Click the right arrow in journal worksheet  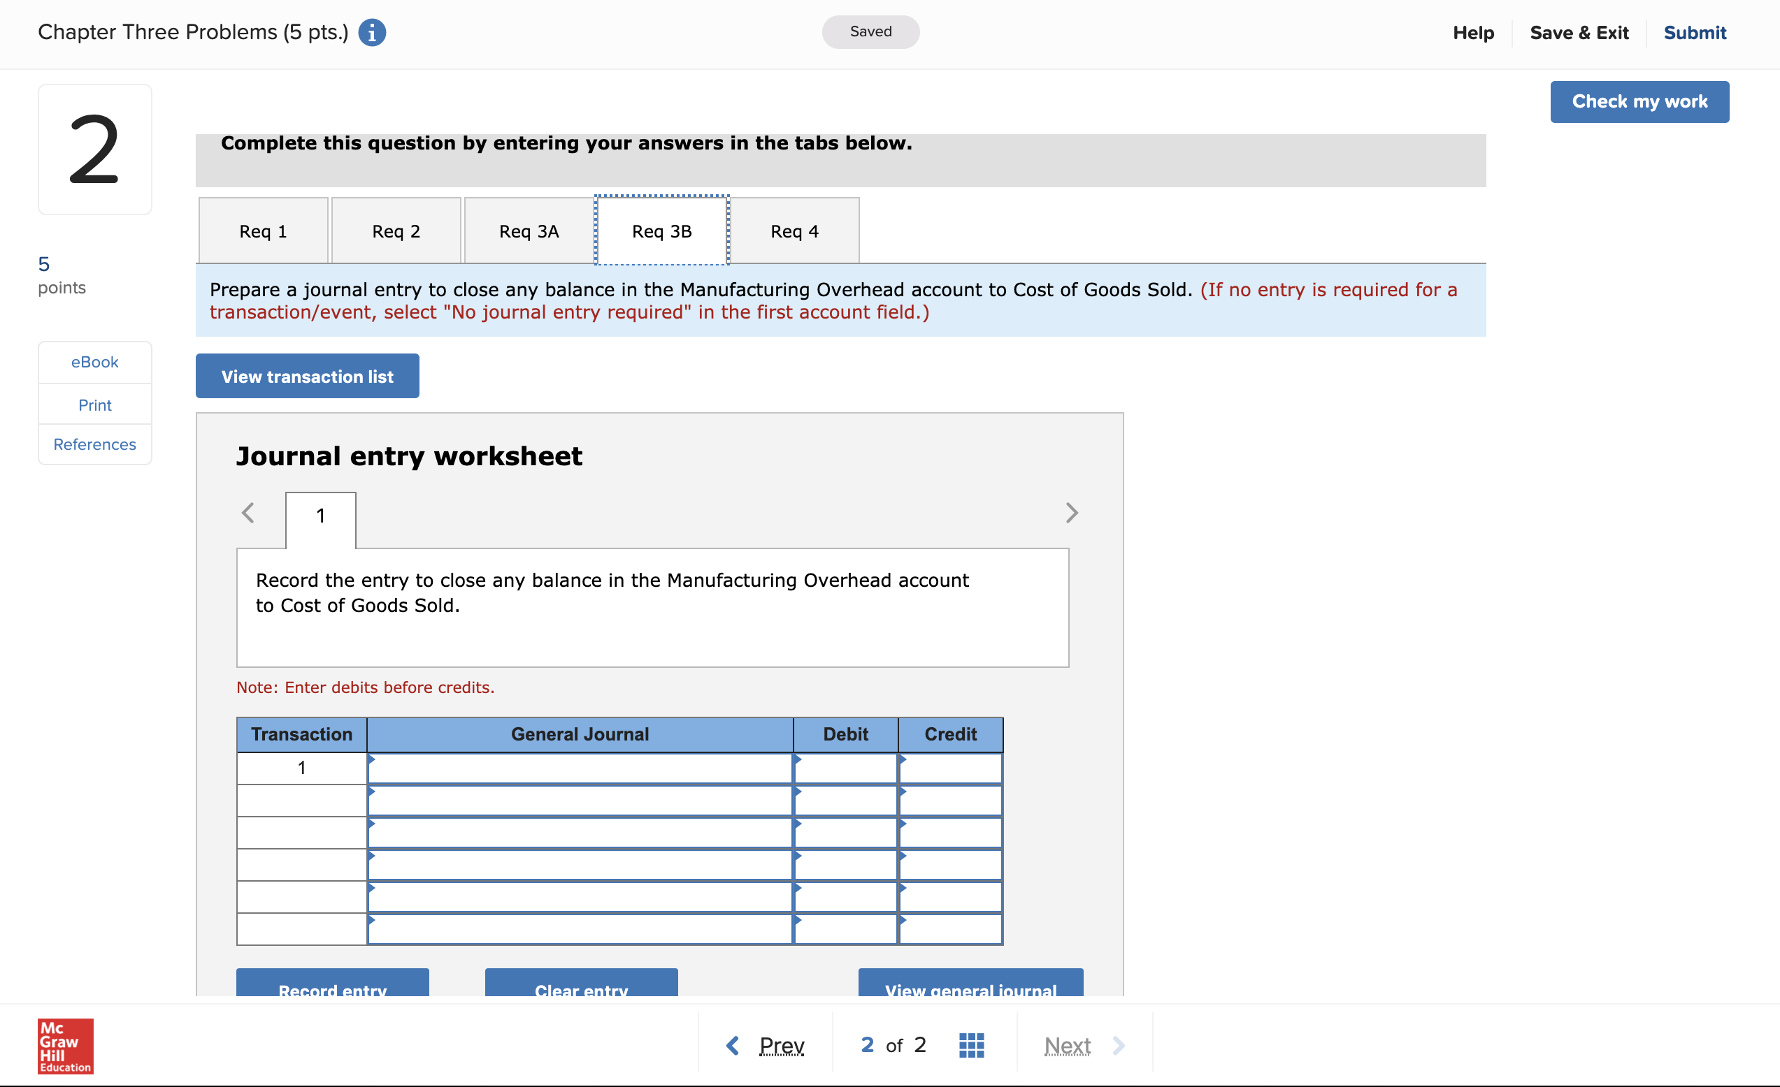1072,513
